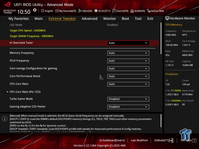Click the ROG logo icon
199x149 pixels.
click(7, 4)
